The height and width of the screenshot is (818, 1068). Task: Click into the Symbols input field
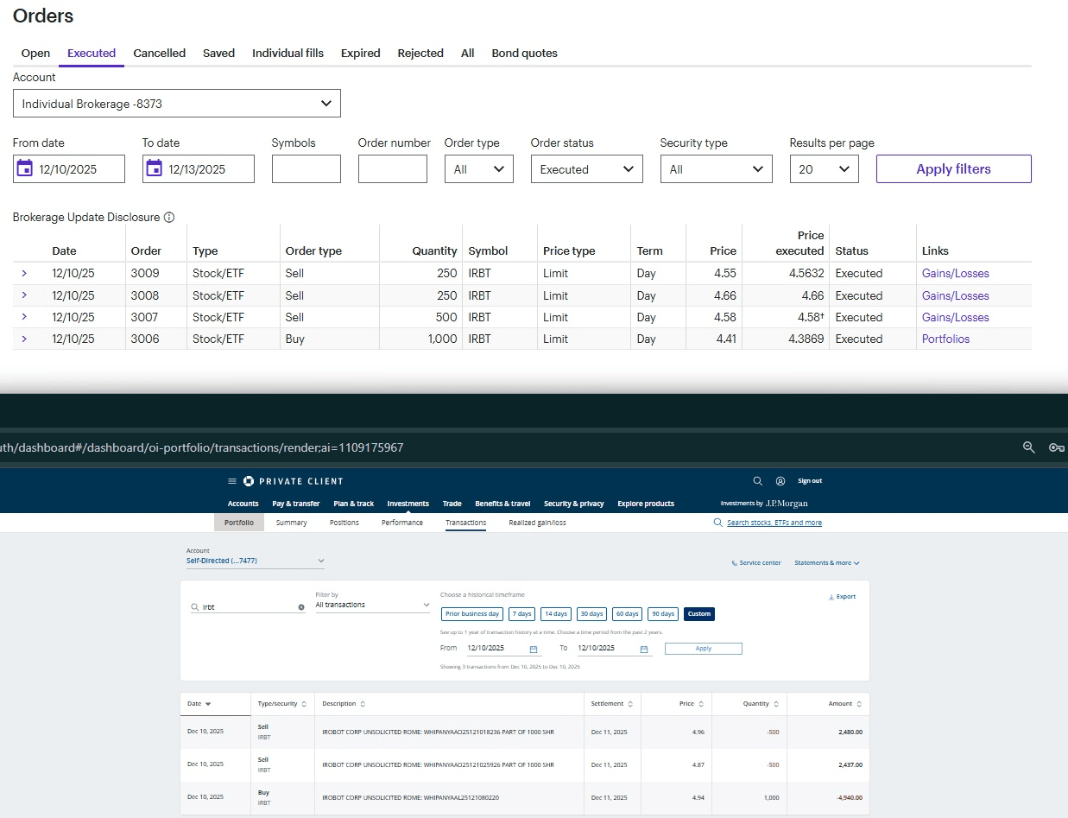coord(306,169)
